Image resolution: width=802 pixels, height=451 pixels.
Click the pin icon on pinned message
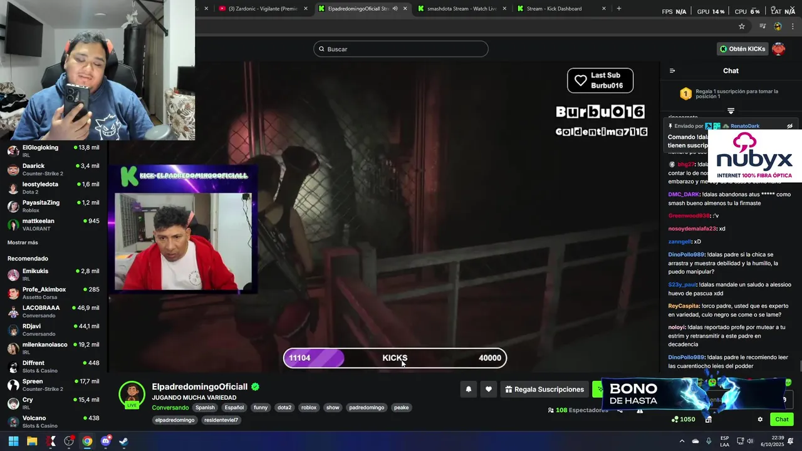tap(670, 126)
